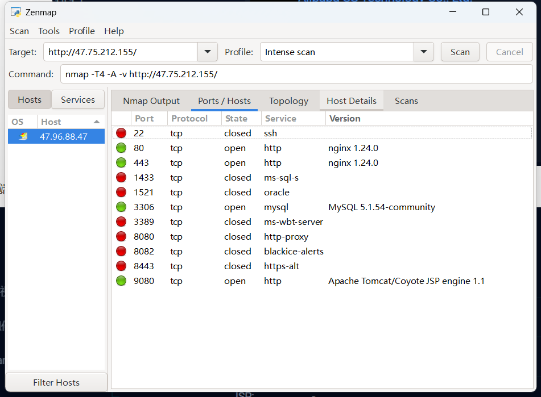The height and width of the screenshot is (397, 541).
Task: Click the Target input field
Action: [x=121, y=52]
